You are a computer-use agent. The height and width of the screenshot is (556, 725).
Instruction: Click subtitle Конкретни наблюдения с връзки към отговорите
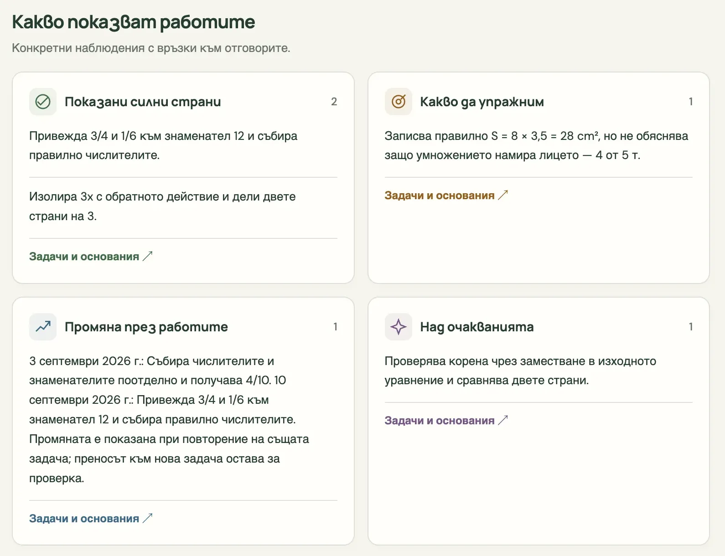151,48
